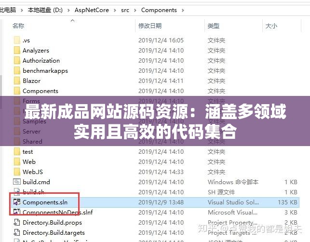Screen dimensions: 310x242
Task: Click the Visual Studio Sol... type cell
Action: click(233, 202)
